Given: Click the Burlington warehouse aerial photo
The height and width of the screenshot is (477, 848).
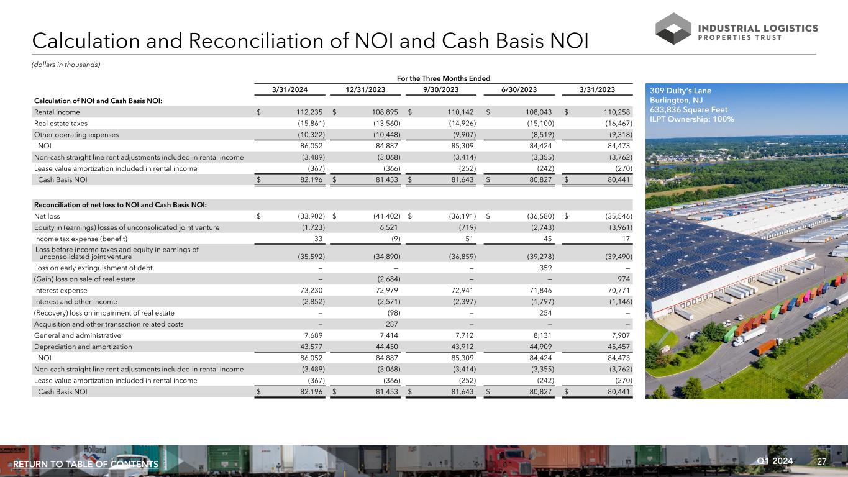Looking at the screenshot, I should coord(745,261).
